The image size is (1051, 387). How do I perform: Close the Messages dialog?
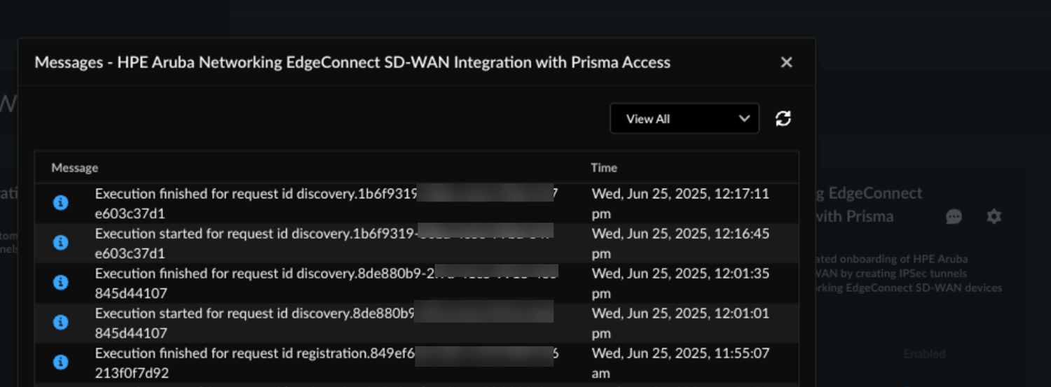click(786, 62)
